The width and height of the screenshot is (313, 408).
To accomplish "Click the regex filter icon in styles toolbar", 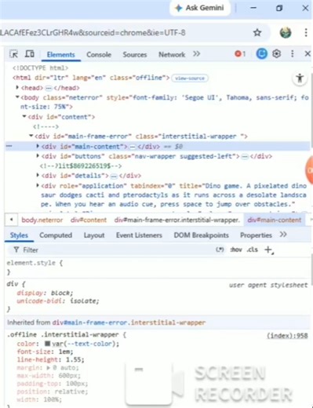I will point(220,250).
